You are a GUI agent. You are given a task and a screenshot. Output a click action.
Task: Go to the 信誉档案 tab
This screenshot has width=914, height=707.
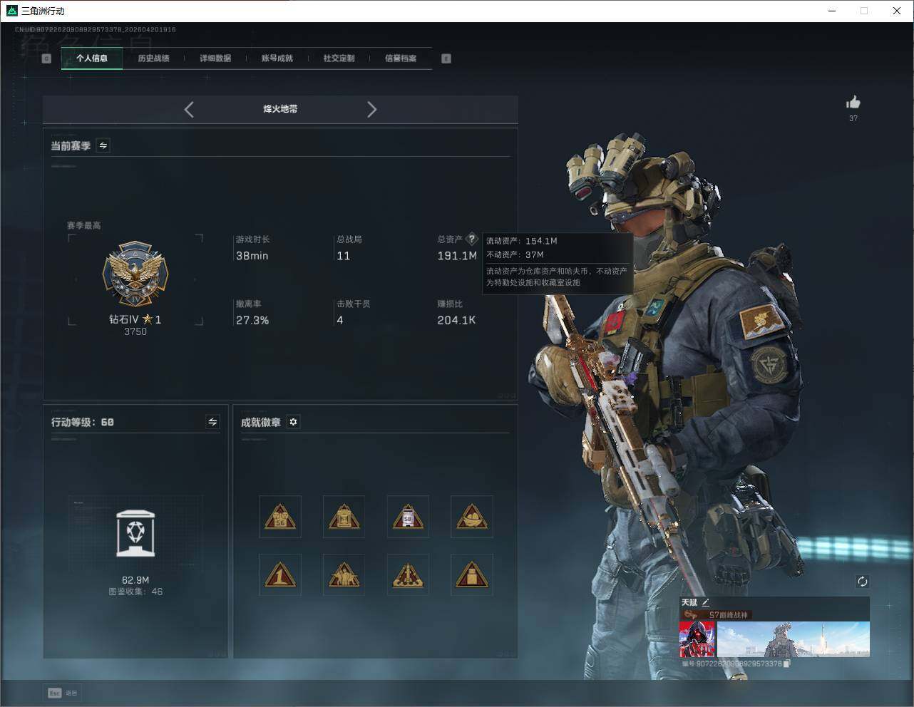click(401, 58)
